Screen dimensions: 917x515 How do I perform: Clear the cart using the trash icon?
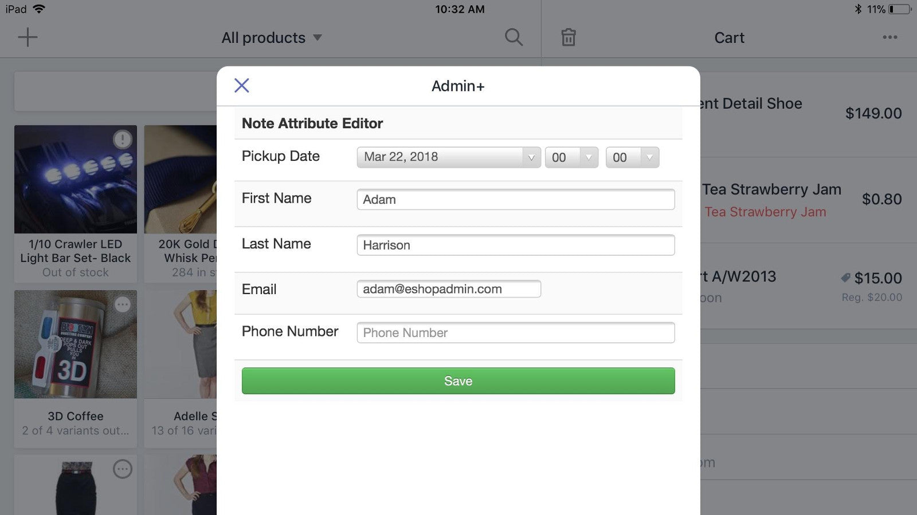(568, 37)
